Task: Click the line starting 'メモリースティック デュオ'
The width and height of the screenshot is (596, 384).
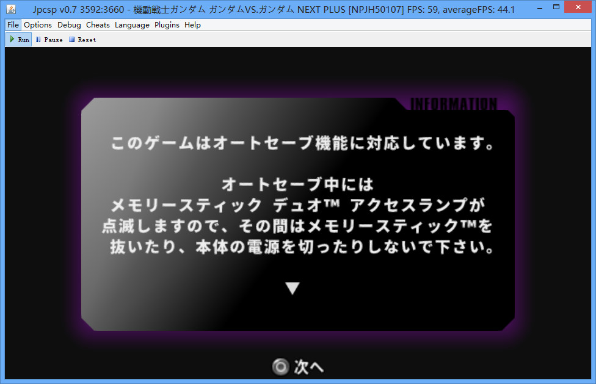Action: pyautogui.click(x=298, y=205)
